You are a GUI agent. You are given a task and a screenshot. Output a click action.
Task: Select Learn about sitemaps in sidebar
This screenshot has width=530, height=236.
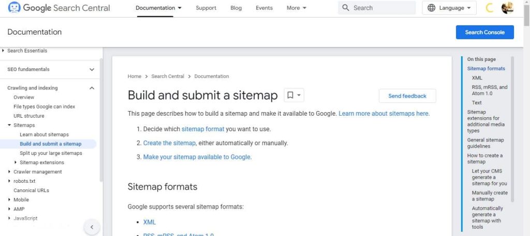pos(44,134)
